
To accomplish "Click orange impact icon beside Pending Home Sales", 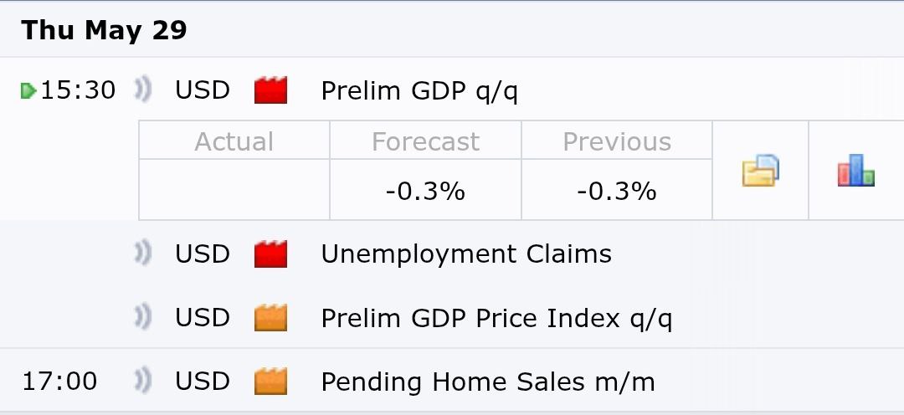I will click(270, 382).
